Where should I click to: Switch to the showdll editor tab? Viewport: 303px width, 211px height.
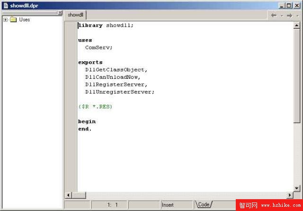coord(75,15)
